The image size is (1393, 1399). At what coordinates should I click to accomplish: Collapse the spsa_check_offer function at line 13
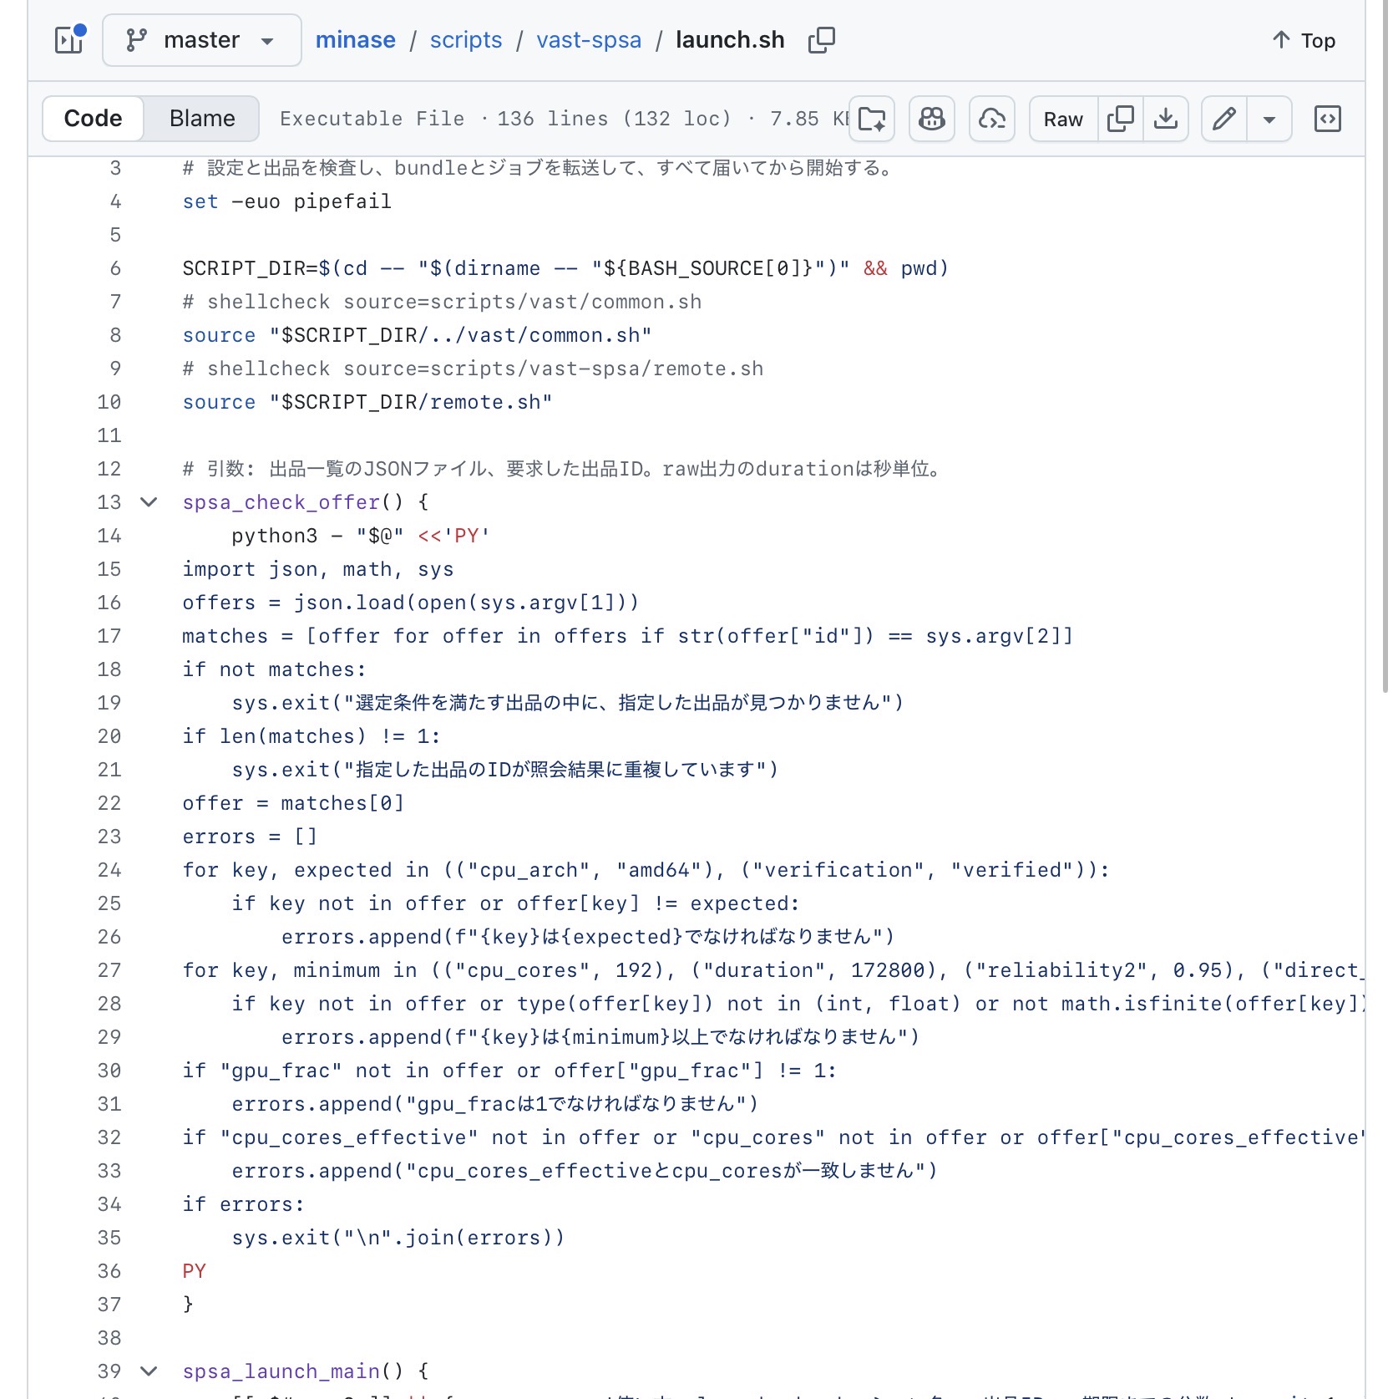tap(149, 502)
